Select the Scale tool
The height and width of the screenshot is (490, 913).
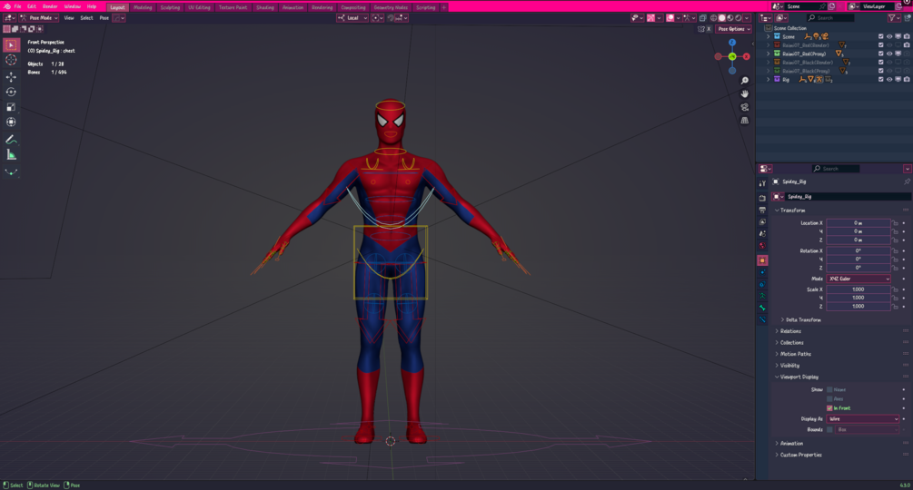11,107
